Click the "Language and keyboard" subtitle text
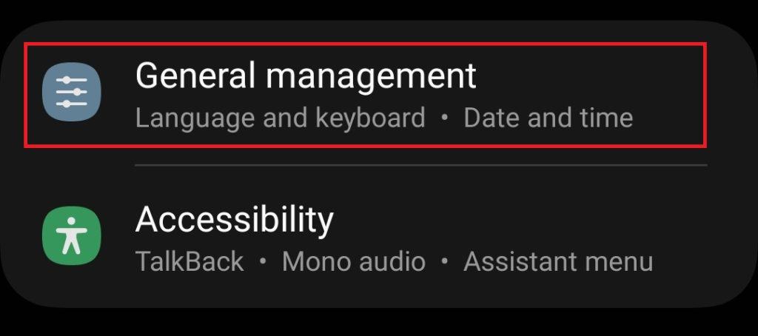Viewport: 758px width, 336px height. [x=281, y=118]
